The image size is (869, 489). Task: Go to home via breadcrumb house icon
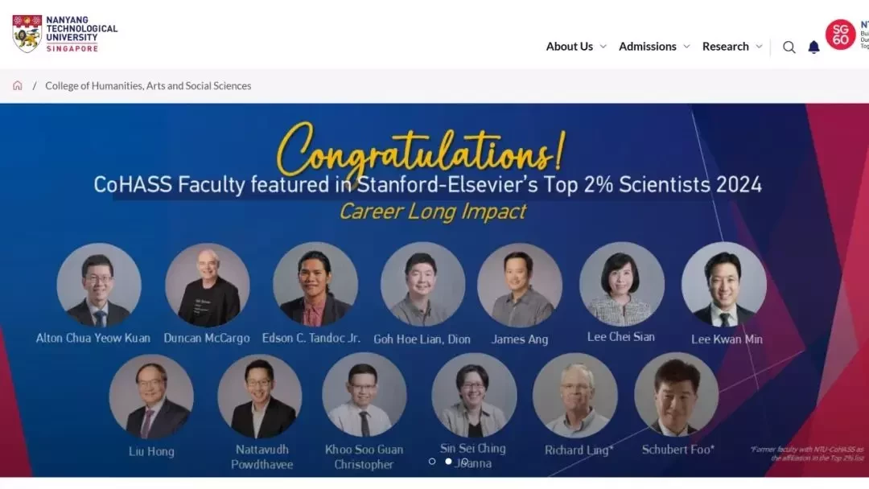pyautogui.click(x=18, y=86)
